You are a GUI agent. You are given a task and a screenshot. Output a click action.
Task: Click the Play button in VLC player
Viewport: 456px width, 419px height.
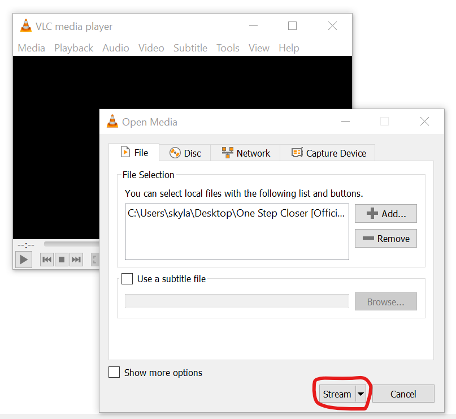(x=24, y=259)
